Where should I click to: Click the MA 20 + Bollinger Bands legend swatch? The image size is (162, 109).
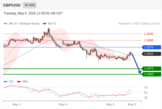pyautogui.click(x=5, y=24)
